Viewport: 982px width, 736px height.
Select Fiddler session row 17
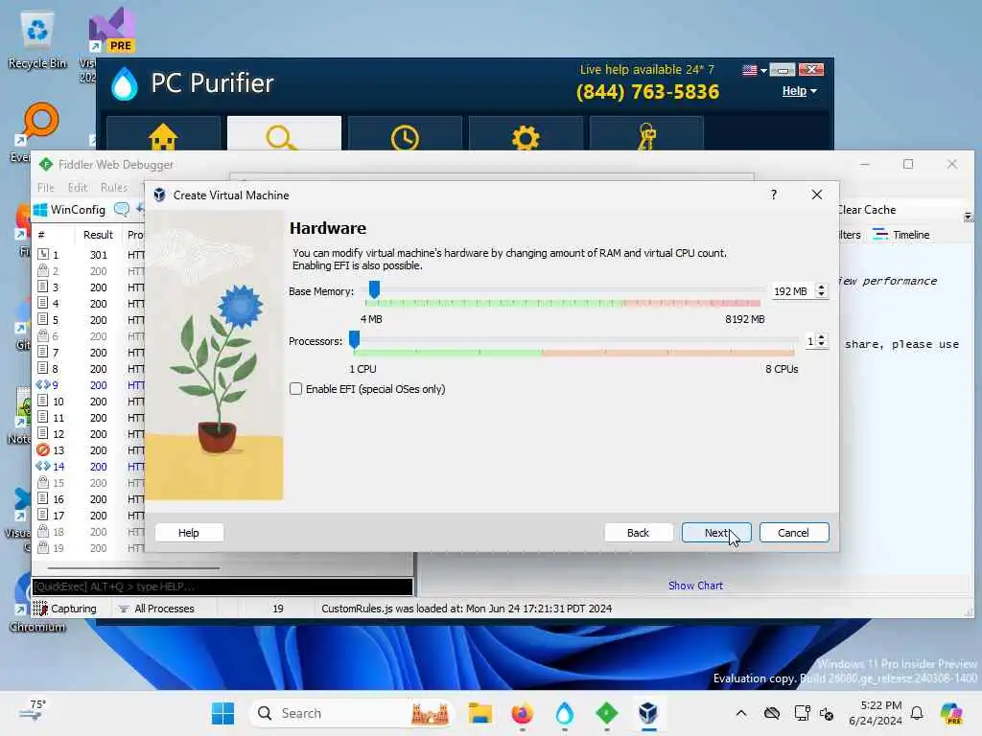coord(87,515)
